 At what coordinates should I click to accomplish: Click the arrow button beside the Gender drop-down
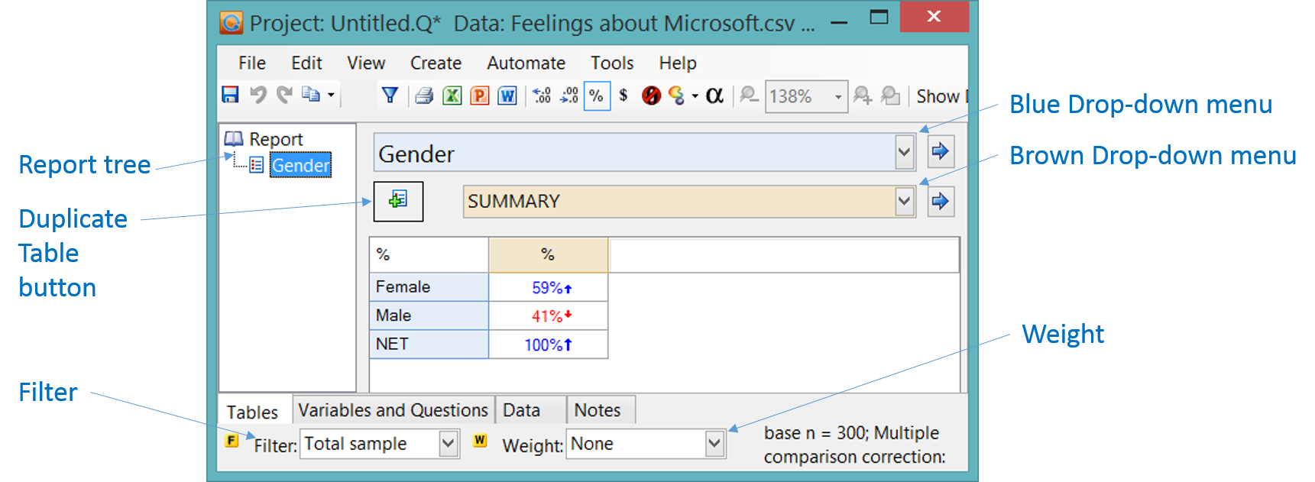941,151
